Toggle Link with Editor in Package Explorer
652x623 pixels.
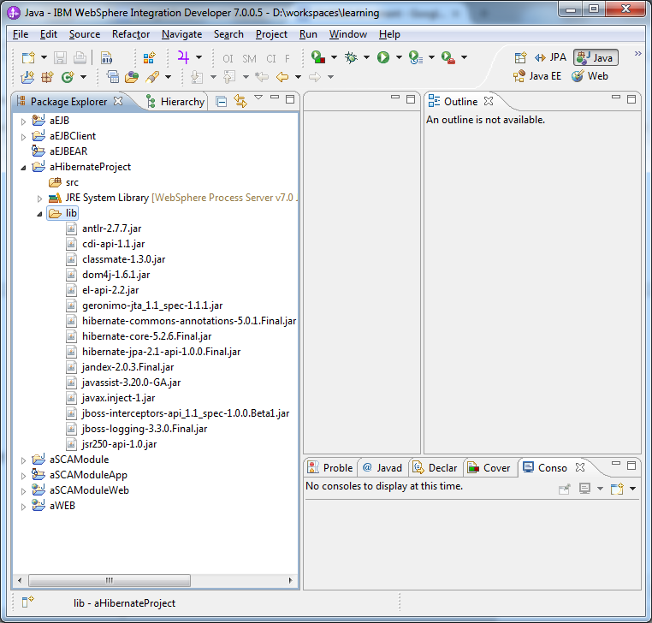[240, 101]
